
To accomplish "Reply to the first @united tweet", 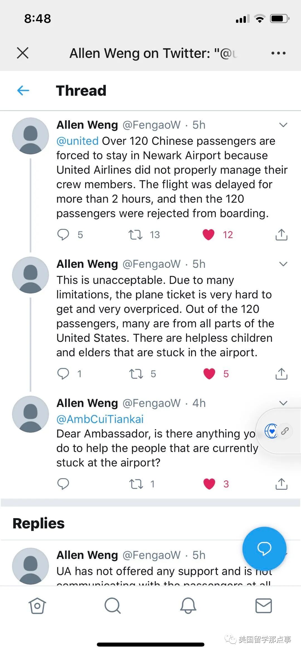I will pos(63,235).
